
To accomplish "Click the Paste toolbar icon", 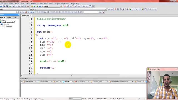I will click(22, 6).
